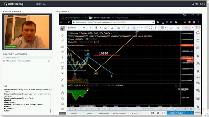
Task: Select the ruler measure tool
Action: coord(62,80)
